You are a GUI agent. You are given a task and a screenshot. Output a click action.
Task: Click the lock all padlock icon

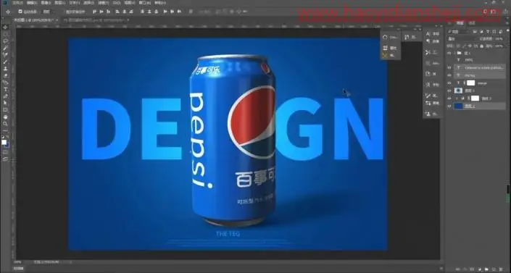point(482,46)
